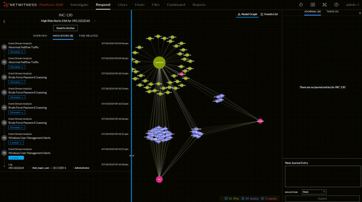Select the pink user node at graph bottom
The width and height of the screenshot is (362, 202).
point(159,179)
